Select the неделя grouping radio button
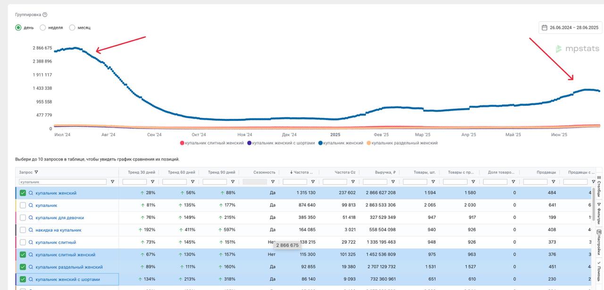This screenshot has width=604, height=290. tap(42, 27)
